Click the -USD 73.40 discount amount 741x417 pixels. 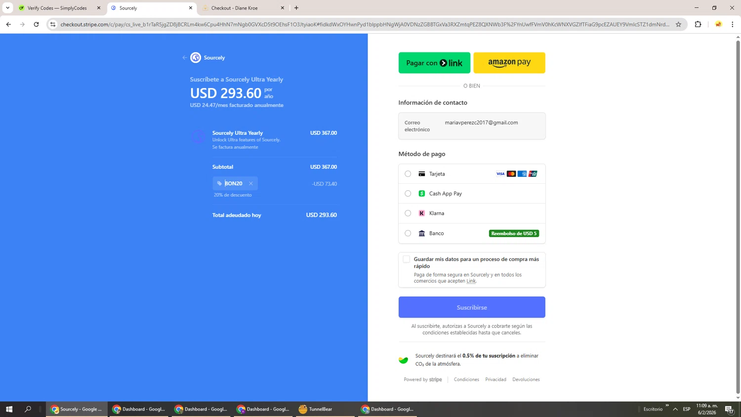(325, 184)
